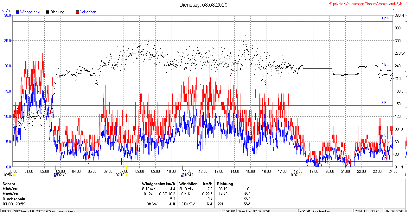Click the 4 Bft line label on the chart
Viewport: 415px width, 212px height.
[385, 64]
